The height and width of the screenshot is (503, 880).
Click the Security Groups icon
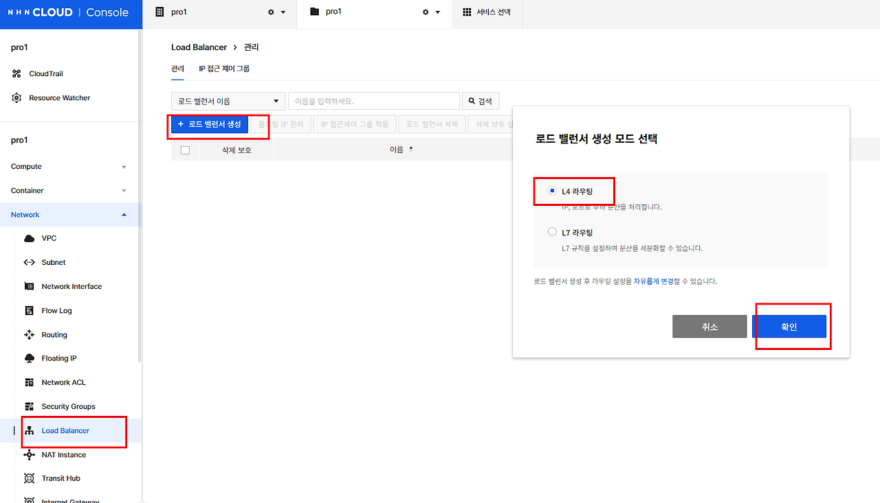(x=29, y=406)
